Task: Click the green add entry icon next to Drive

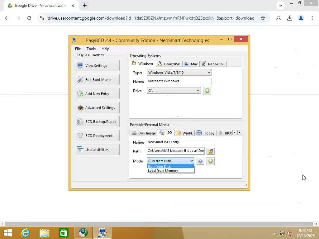Action: [207, 91]
